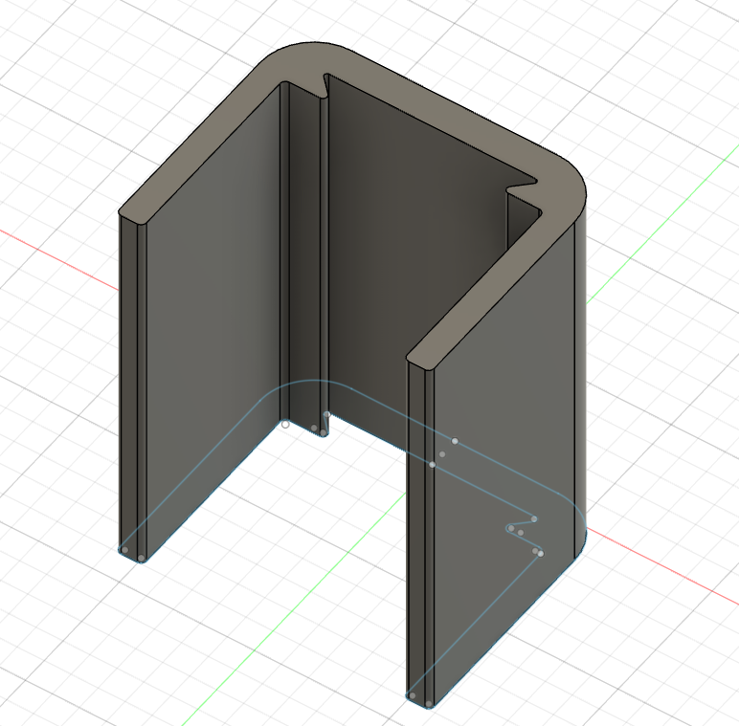The height and width of the screenshot is (726, 739).
Task: Pick the hollow sketch point at inner base corner
Action: tap(285, 424)
